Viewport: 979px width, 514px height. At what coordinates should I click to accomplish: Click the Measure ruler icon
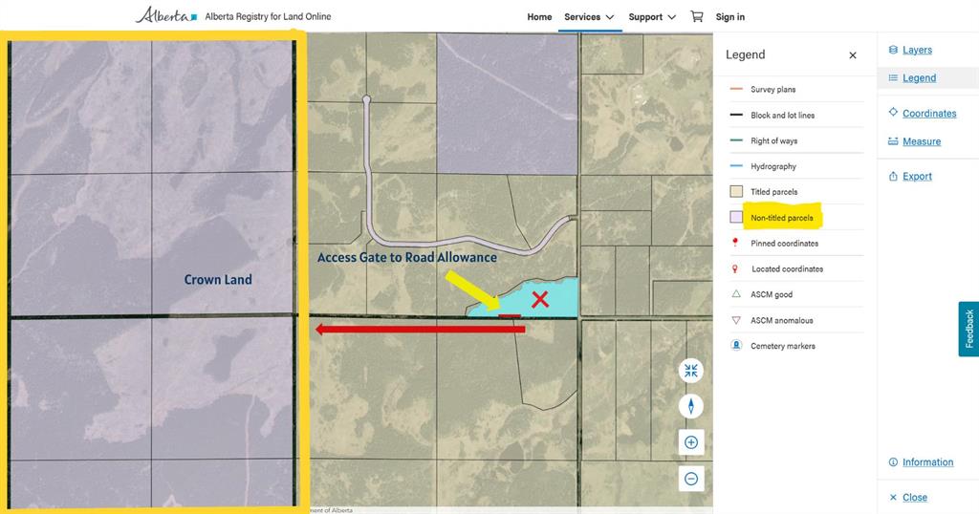(893, 141)
